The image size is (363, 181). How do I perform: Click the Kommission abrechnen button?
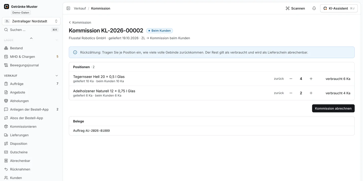(333, 108)
